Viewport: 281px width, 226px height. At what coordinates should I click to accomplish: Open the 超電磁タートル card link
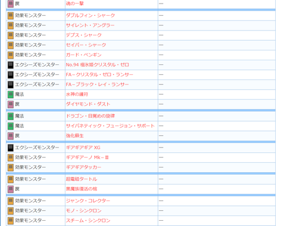(81, 179)
